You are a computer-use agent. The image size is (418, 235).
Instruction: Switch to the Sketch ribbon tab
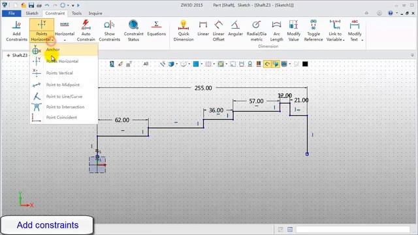click(x=32, y=13)
